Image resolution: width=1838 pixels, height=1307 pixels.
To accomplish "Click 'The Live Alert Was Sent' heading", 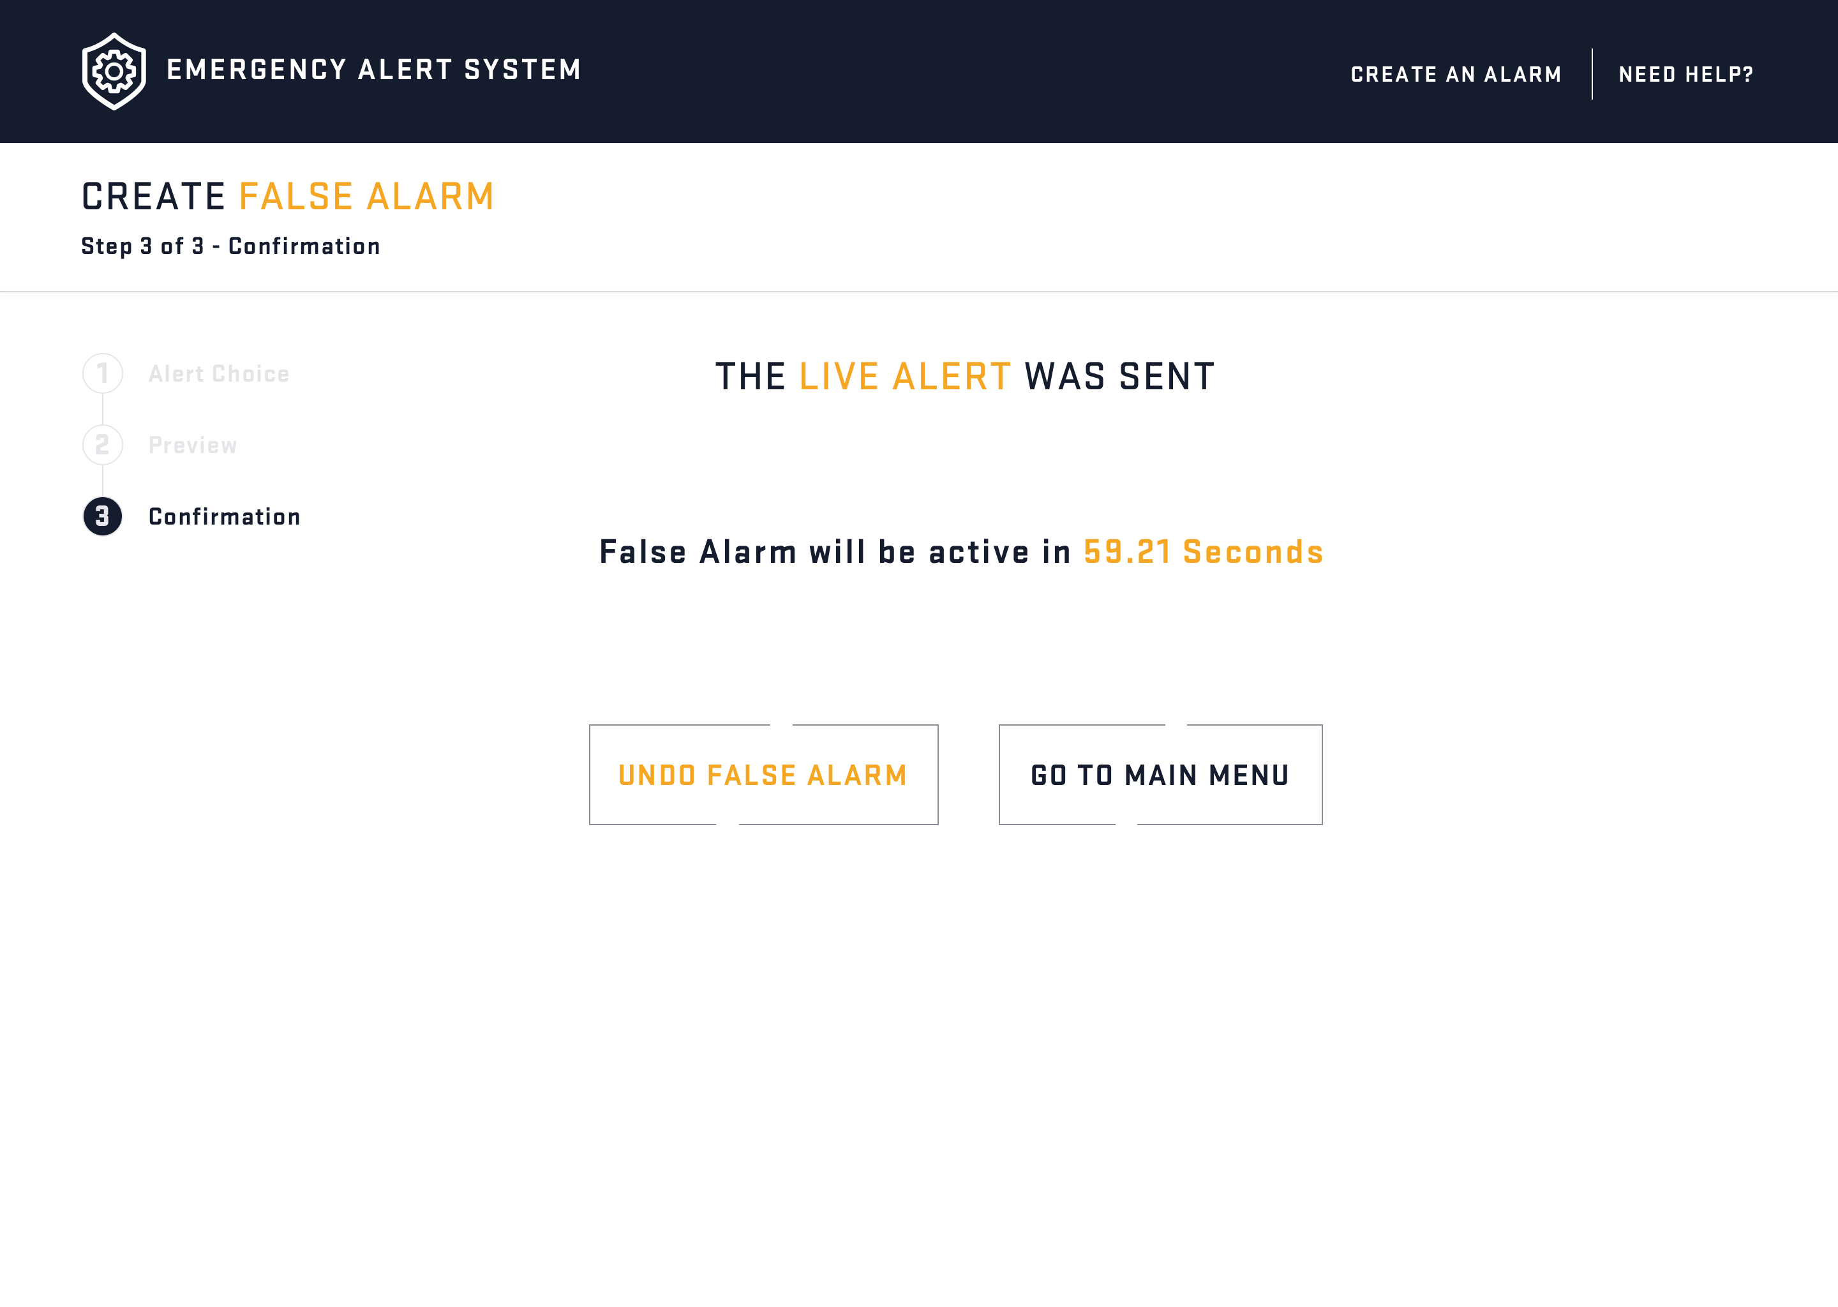I will tap(965, 377).
